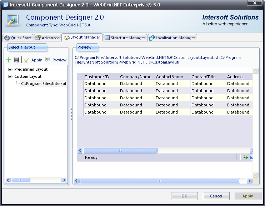The image size is (265, 206).
Task: Click the first Databound cell under CustomerID
Action: pyautogui.click(x=101, y=84)
